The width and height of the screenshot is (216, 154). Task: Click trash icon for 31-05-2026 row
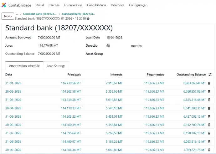point(209,116)
